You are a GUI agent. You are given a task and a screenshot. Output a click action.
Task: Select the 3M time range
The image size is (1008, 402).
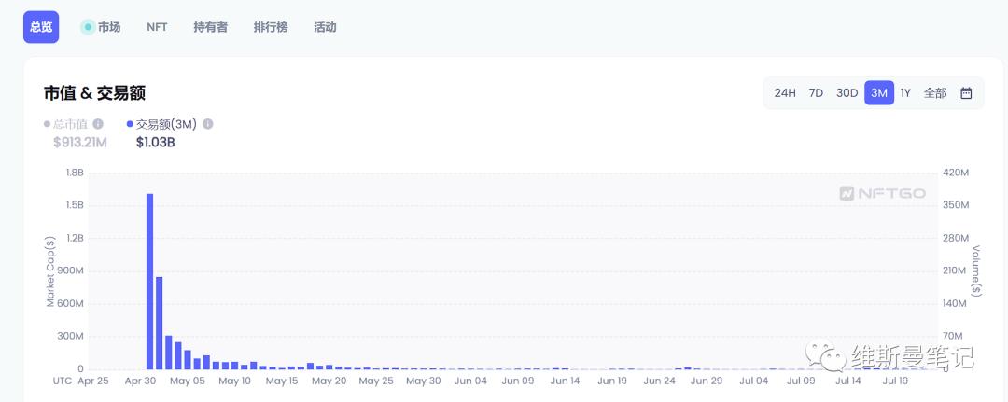[879, 93]
